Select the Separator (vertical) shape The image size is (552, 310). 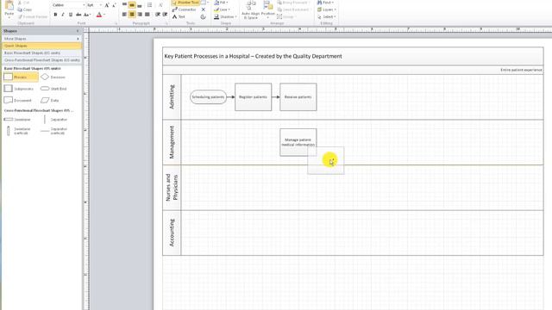[53, 131]
